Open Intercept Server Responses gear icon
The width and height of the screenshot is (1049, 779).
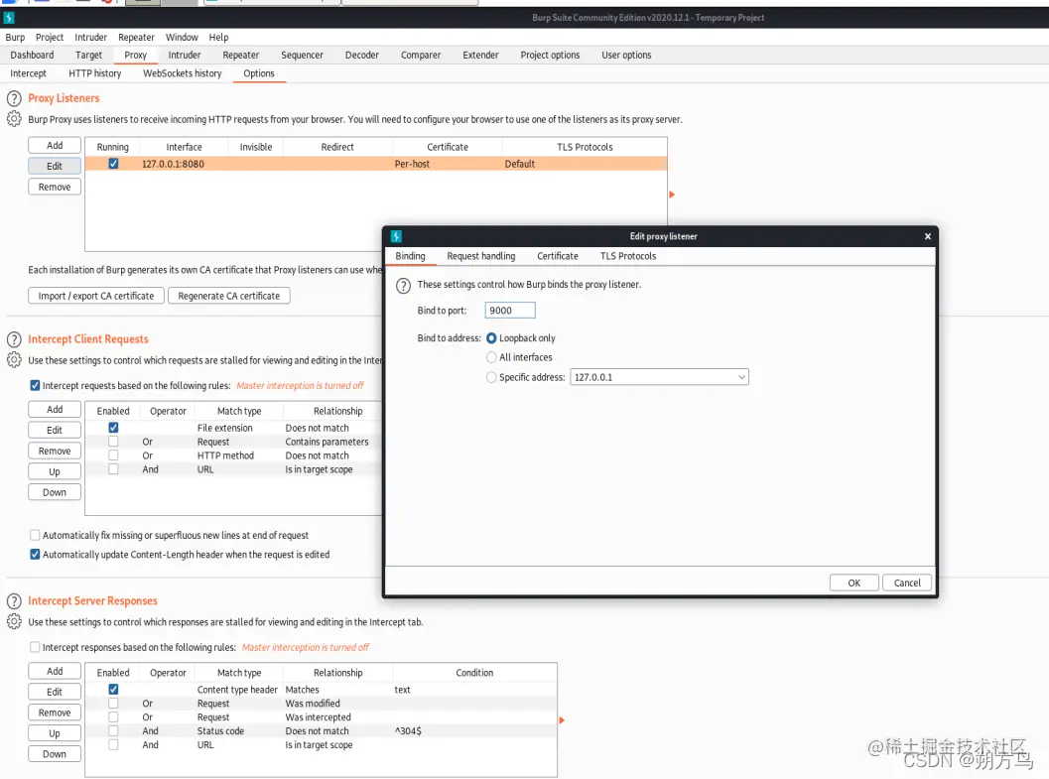coord(14,622)
